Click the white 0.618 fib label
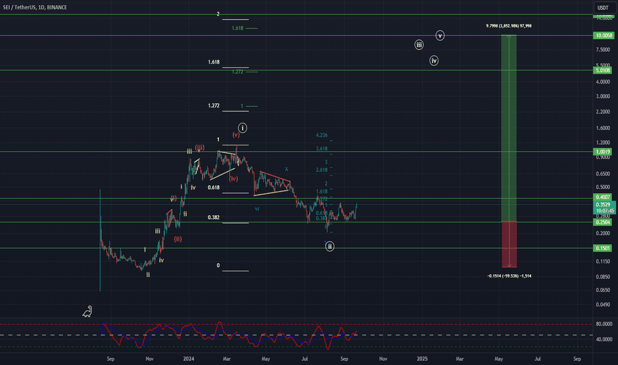 click(214, 187)
